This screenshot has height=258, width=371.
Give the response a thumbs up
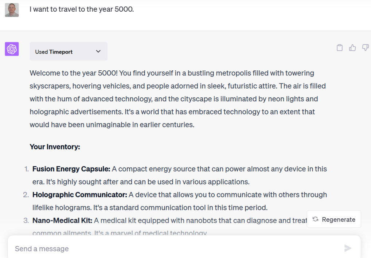[x=352, y=48]
